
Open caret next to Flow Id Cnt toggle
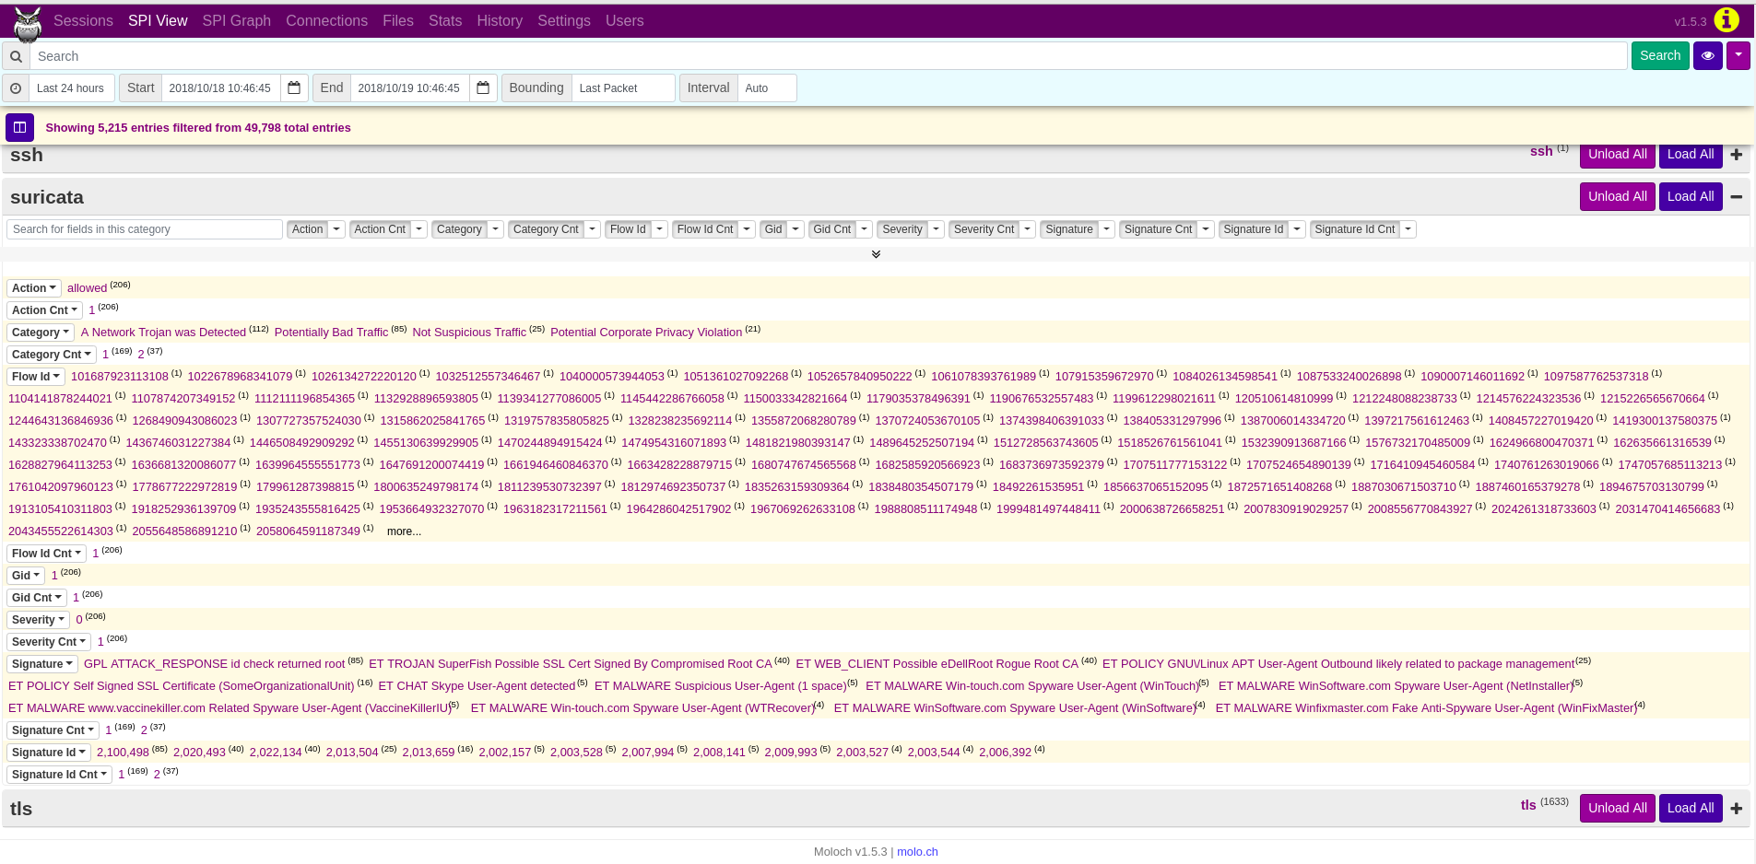point(748,229)
